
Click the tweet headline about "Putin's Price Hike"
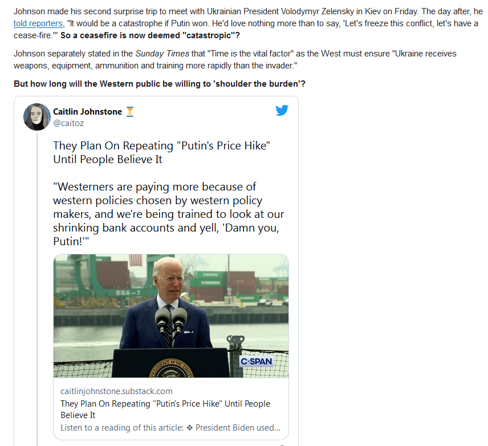[x=161, y=152]
